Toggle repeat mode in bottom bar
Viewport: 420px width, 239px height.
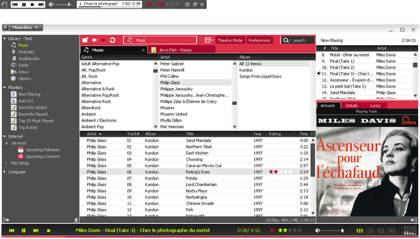click(x=381, y=230)
